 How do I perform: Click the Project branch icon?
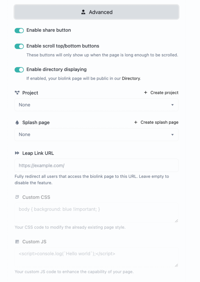(17, 93)
